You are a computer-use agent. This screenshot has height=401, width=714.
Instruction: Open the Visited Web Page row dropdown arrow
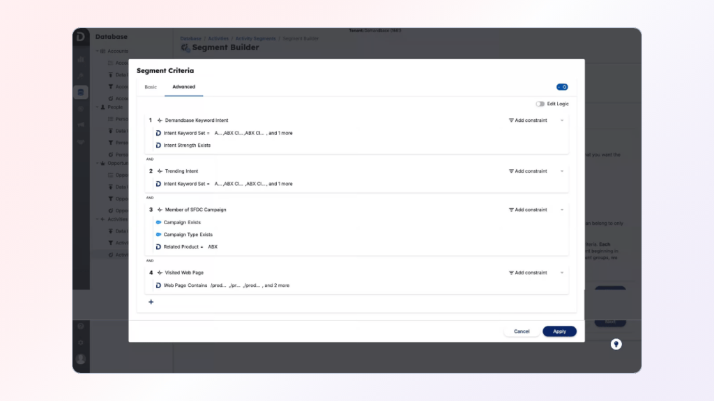562,273
